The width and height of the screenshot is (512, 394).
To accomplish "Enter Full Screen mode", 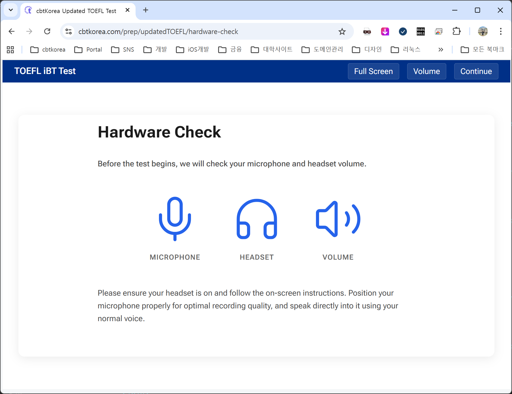I will (x=373, y=71).
